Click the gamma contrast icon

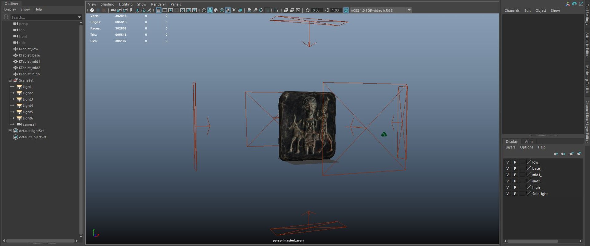[327, 10]
